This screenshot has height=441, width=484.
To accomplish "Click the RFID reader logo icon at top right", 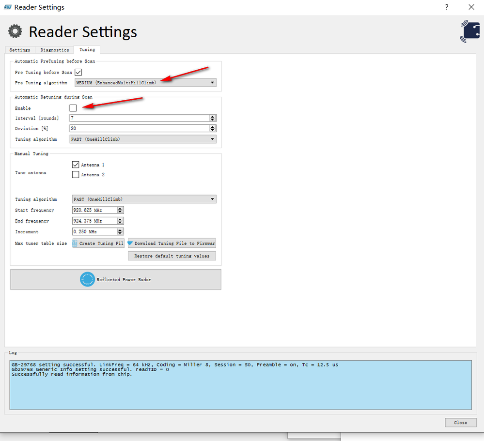I will pos(469,31).
